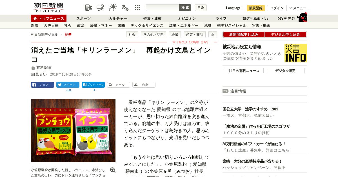338x177 pixels.
Task: Open 国公立大学 進学のすすめ 2019 link
Action: 250,109
